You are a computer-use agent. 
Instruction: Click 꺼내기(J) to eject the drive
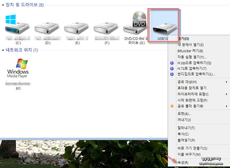184,120
